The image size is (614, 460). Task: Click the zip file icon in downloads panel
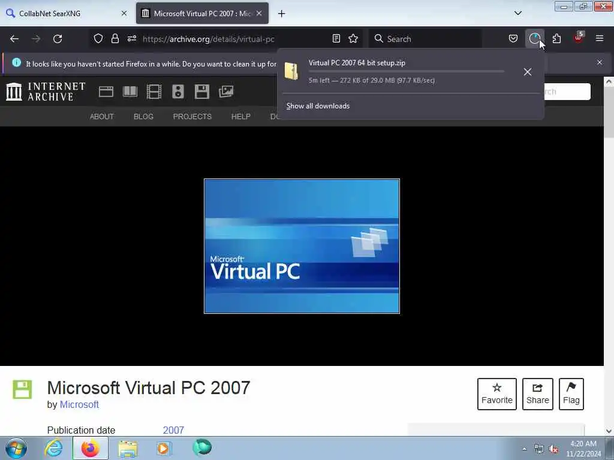(x=291, y=71)
